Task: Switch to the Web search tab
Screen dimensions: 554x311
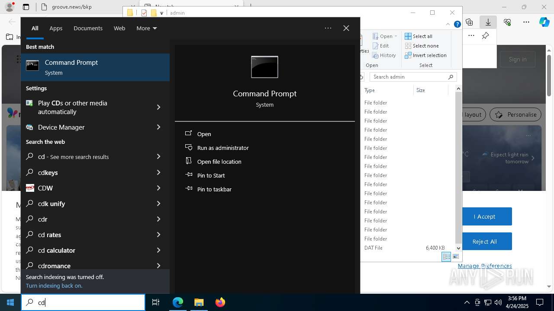Action: [x=119, y=28]
